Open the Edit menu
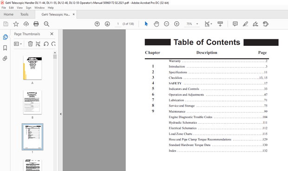This screenshot has height=171, width=288. click(12, 8)
